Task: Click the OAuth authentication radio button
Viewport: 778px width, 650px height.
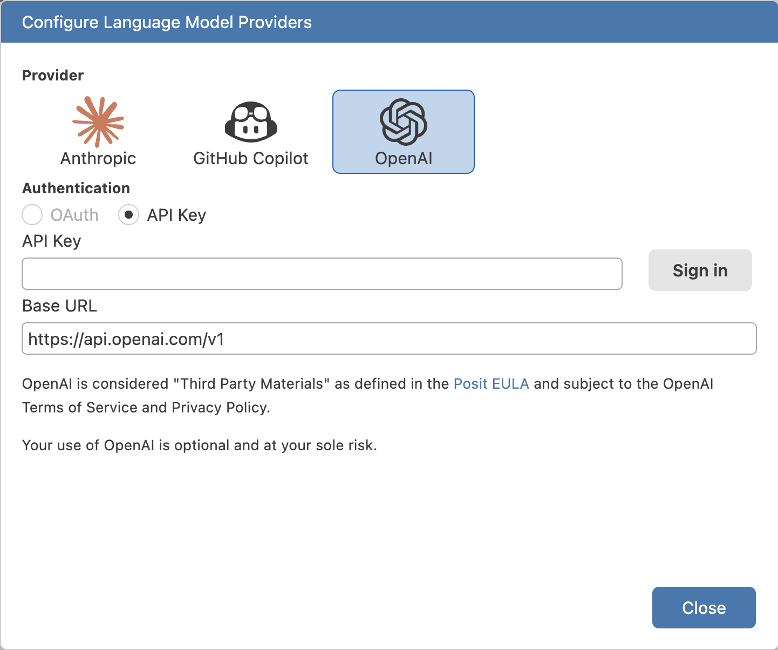Action: (x=32, y=215)
